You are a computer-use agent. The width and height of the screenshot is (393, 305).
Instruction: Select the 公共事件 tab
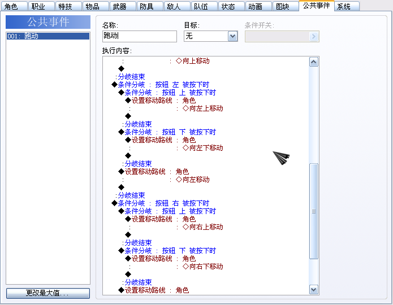(x=317, y=6)
